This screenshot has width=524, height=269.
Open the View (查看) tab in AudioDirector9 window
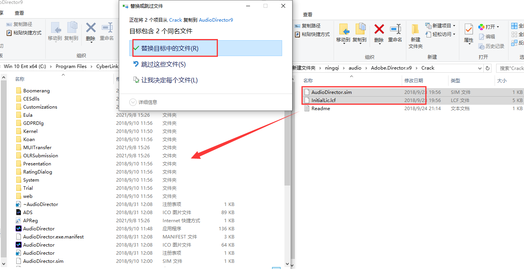pyautogui.click(x=19, y=13)
